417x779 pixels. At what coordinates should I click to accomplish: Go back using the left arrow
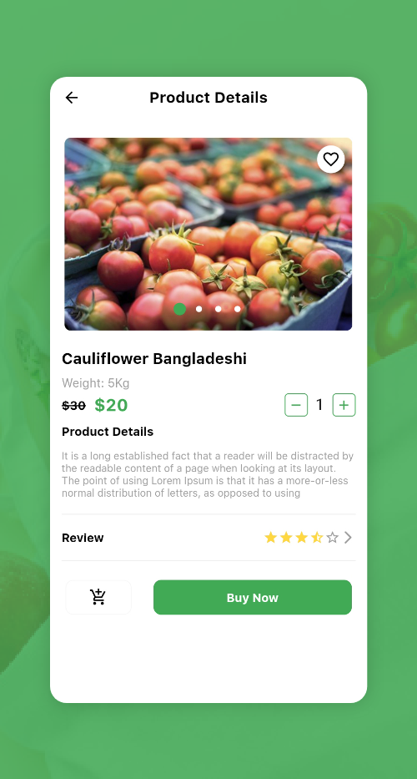tap(72, 98)
